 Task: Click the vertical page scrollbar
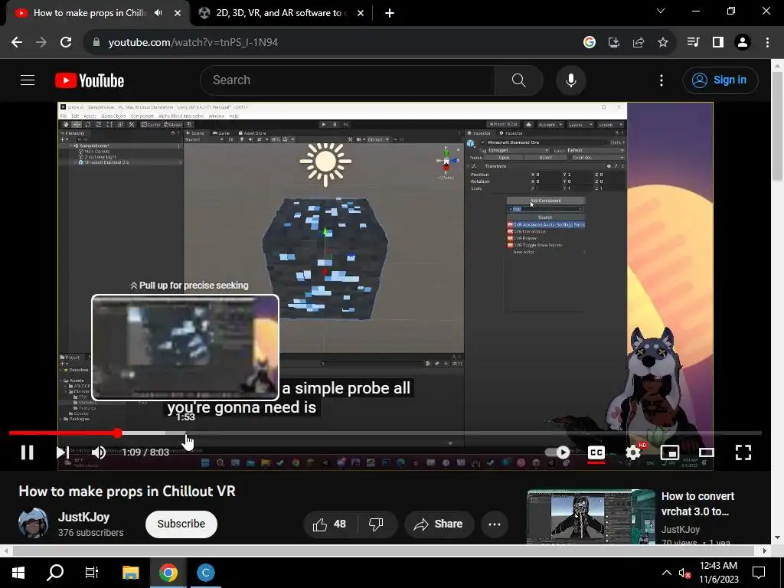(x=778, y=127)
